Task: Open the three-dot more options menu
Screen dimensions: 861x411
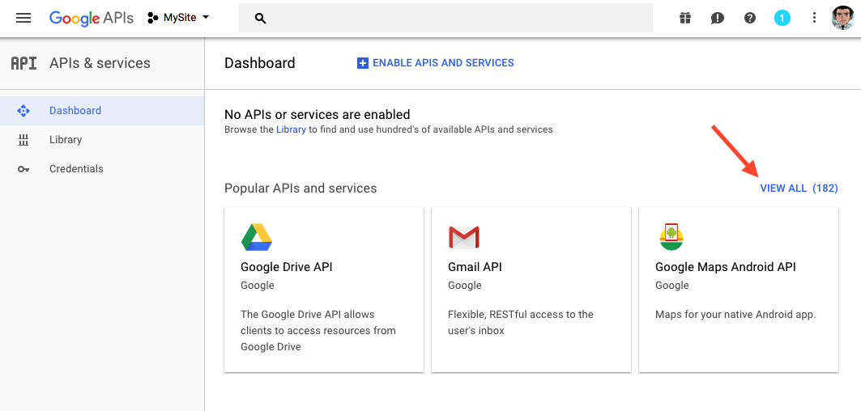Action: click(814, 18)
